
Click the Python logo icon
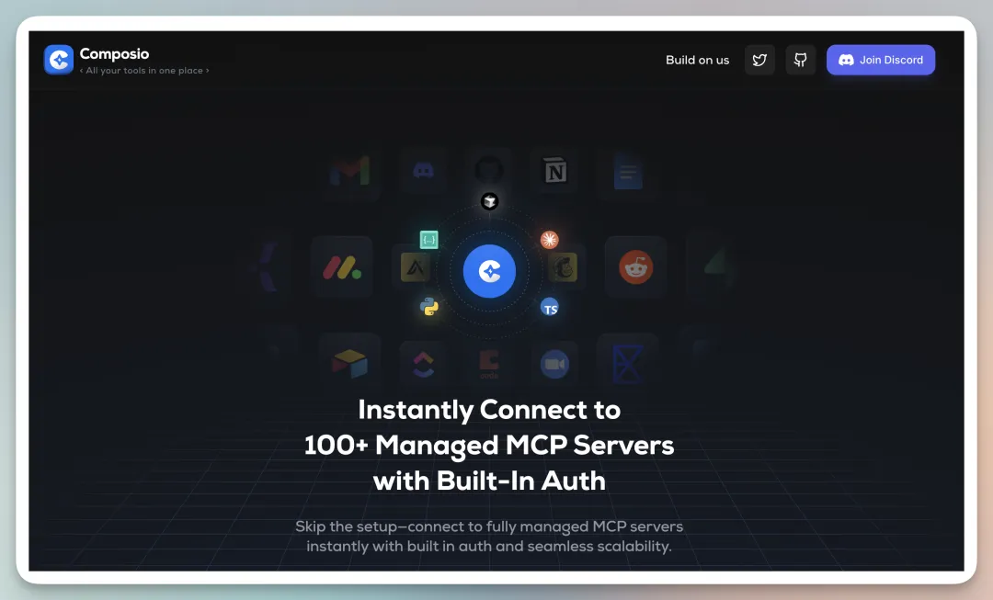428,308
